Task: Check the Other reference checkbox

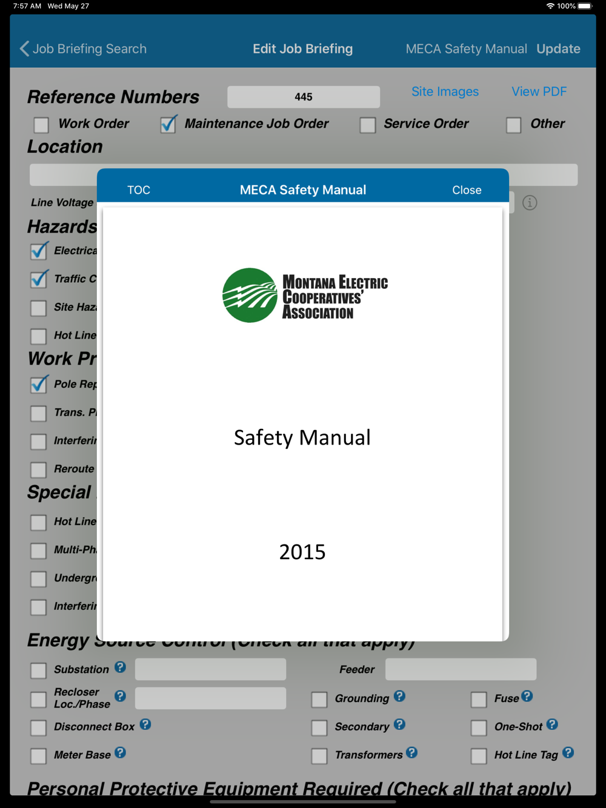Action: (x=513, y=125)
